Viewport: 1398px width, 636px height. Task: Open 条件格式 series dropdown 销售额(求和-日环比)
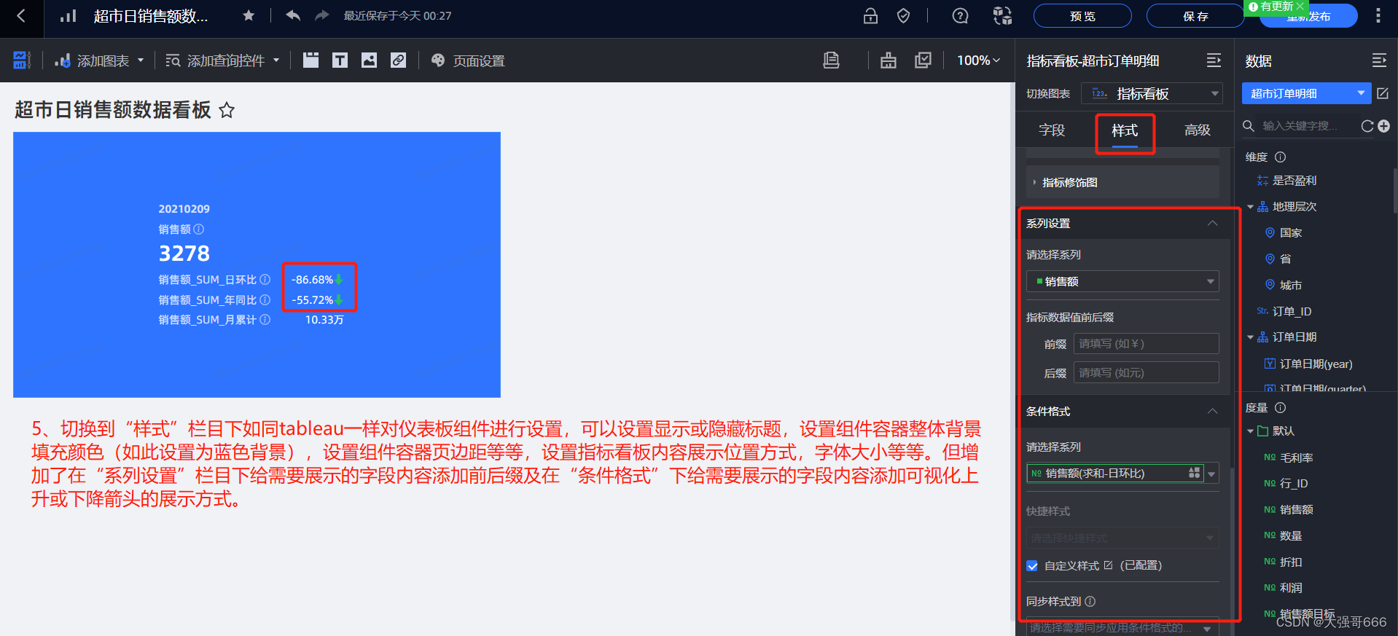pyautogui.click(x=1122, y=474)
